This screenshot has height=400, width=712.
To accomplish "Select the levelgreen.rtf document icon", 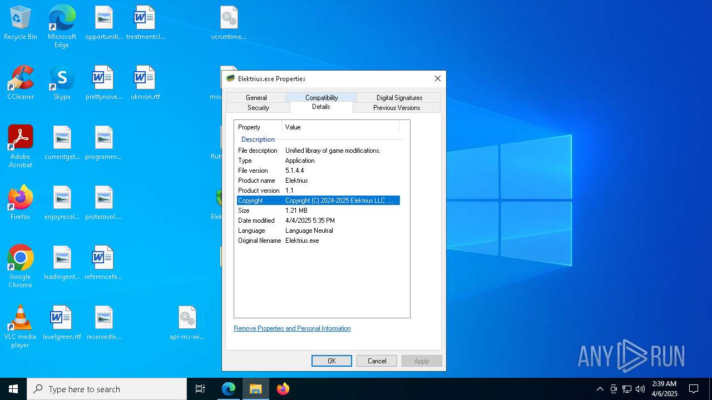I will (62, 323).
